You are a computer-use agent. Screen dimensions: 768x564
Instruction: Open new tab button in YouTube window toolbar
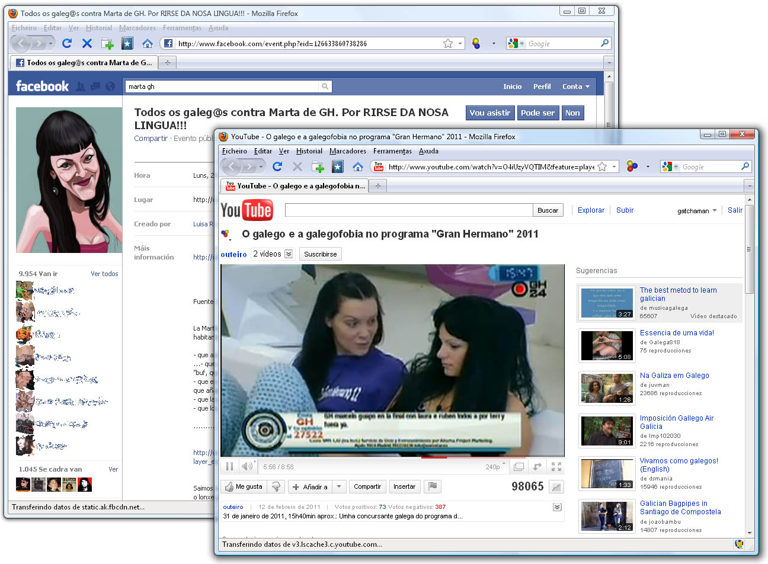pos(318,167)
